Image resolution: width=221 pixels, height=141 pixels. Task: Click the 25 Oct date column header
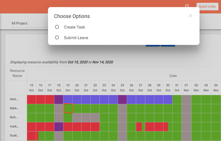tap(122, 87)
